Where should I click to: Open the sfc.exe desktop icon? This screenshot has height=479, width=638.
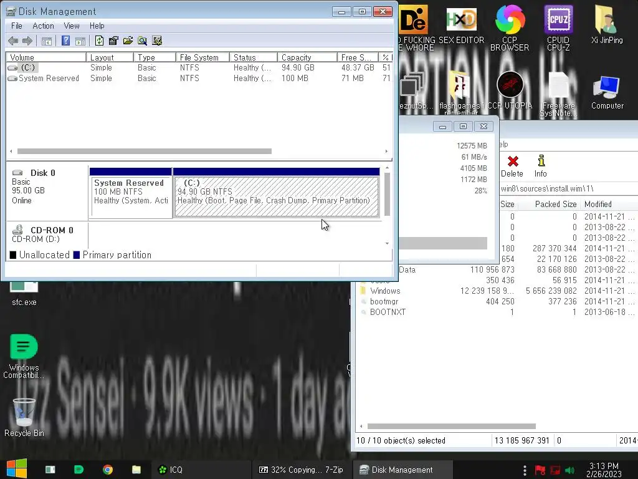[24, 294]
